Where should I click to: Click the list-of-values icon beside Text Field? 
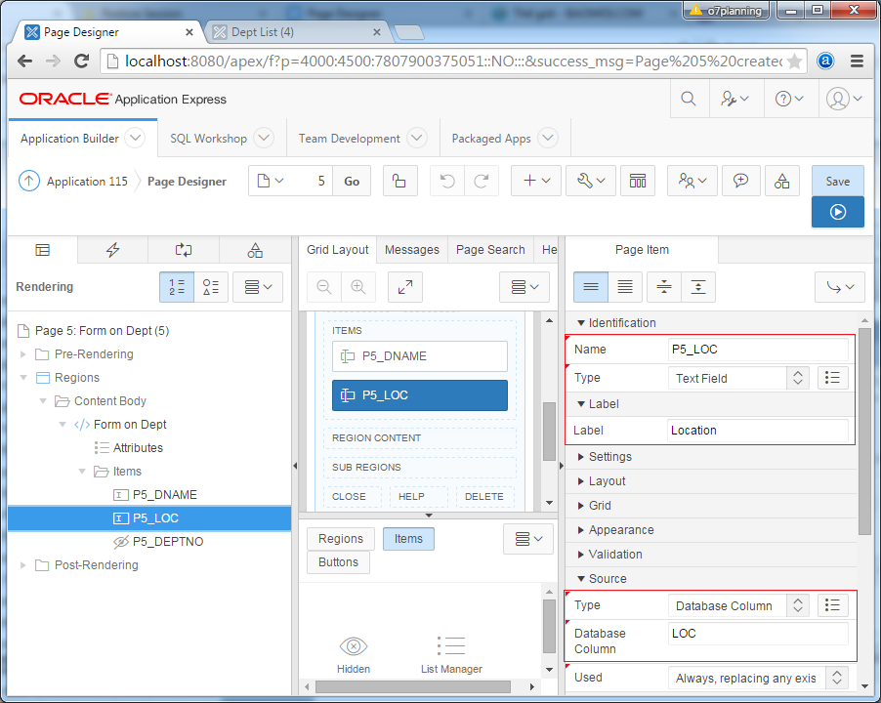833,378
